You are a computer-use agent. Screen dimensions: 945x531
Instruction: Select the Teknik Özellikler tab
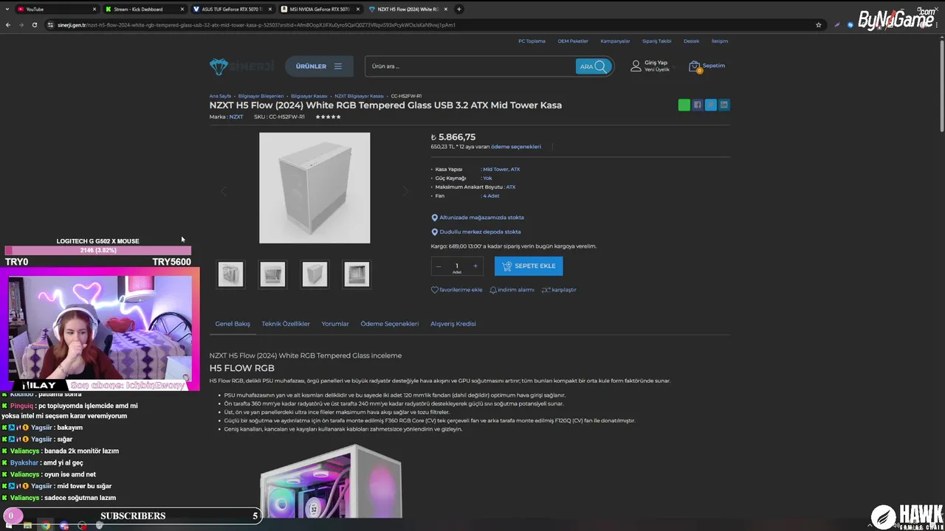(x=286, y=324)
